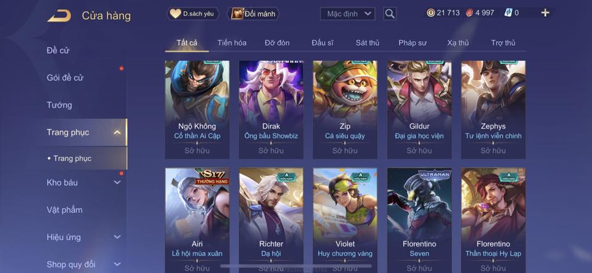Tap the red ruby currency icon

click(469, 13)
